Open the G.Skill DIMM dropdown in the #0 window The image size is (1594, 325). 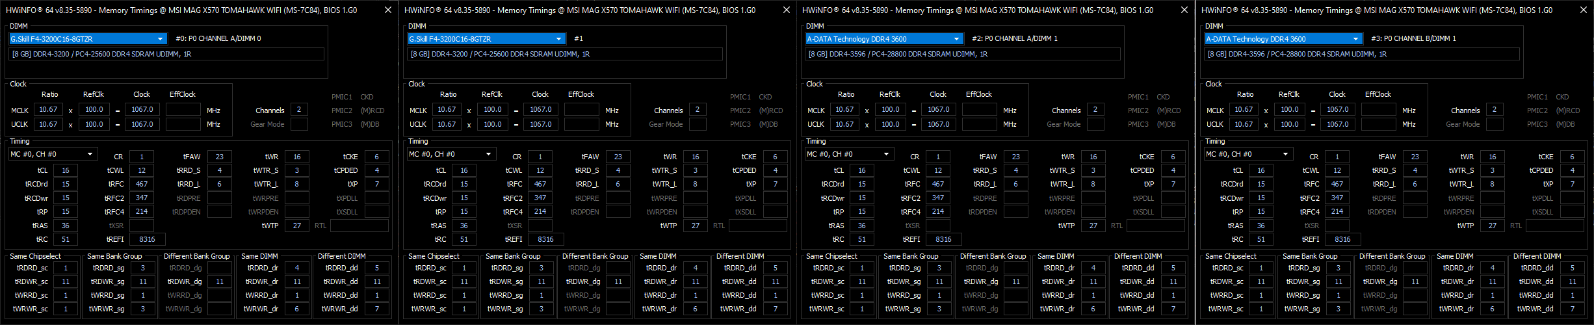click(x=88, y=39)
